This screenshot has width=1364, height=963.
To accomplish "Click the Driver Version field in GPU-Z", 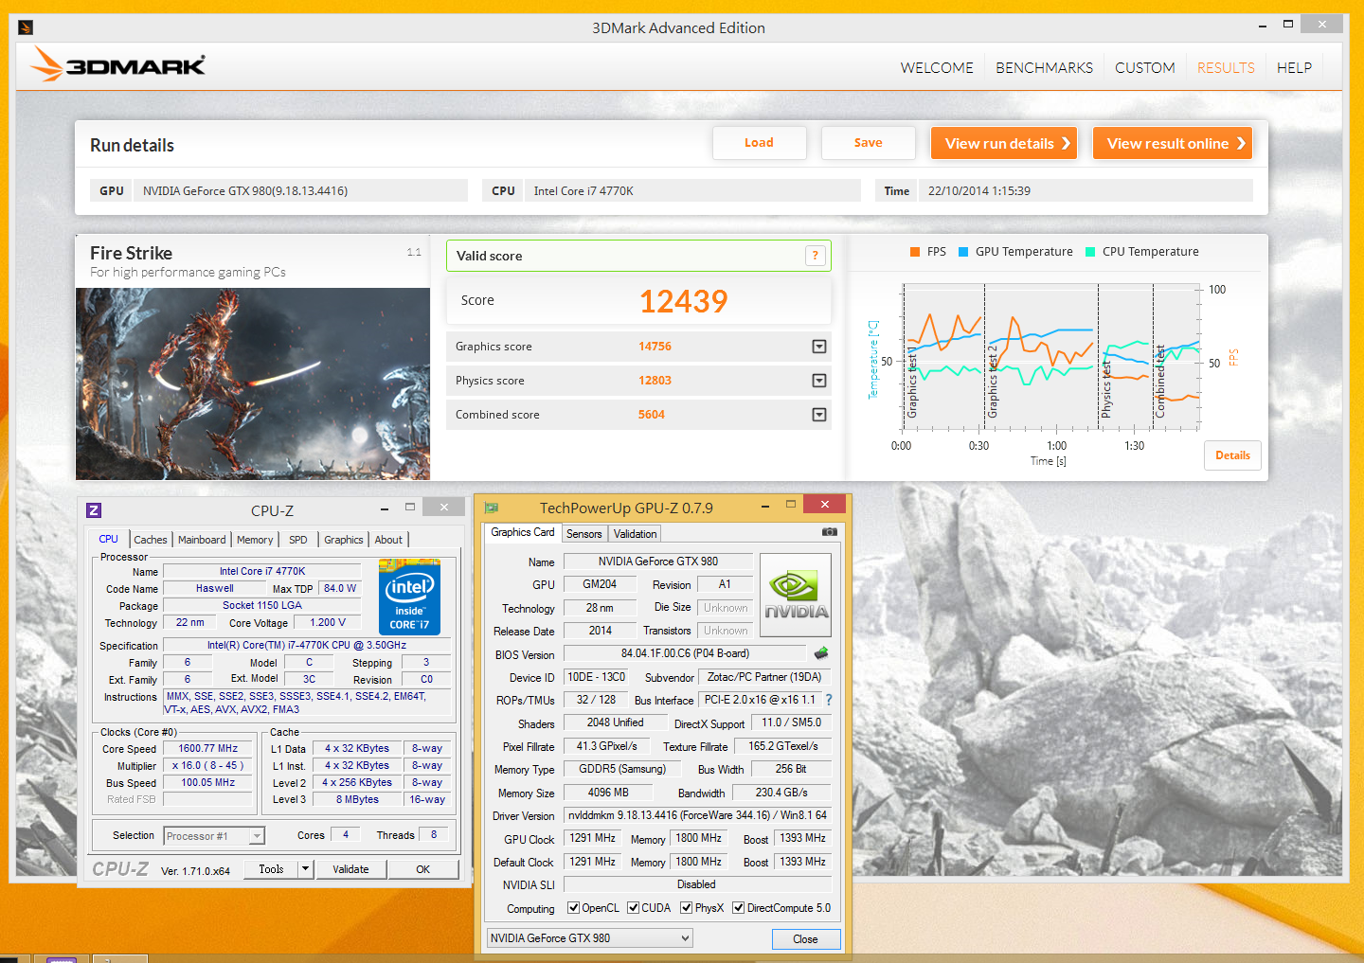I will coord(697,815).
